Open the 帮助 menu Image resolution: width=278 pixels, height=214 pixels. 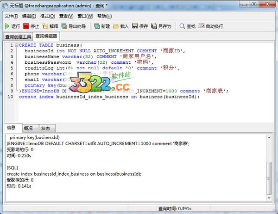click(103, 16)
